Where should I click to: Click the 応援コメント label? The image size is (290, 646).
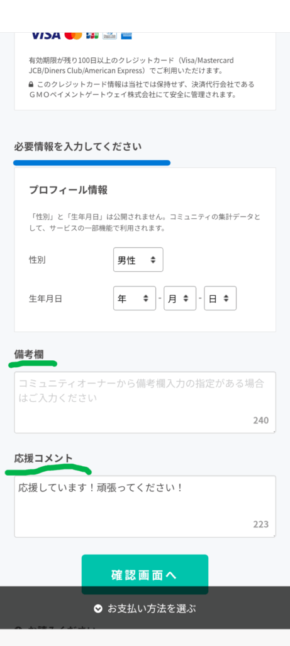point(43,458)
